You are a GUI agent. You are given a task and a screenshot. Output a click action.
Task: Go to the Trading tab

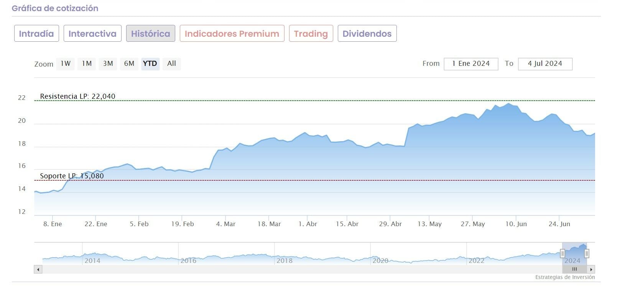click(x=311, y=34)
